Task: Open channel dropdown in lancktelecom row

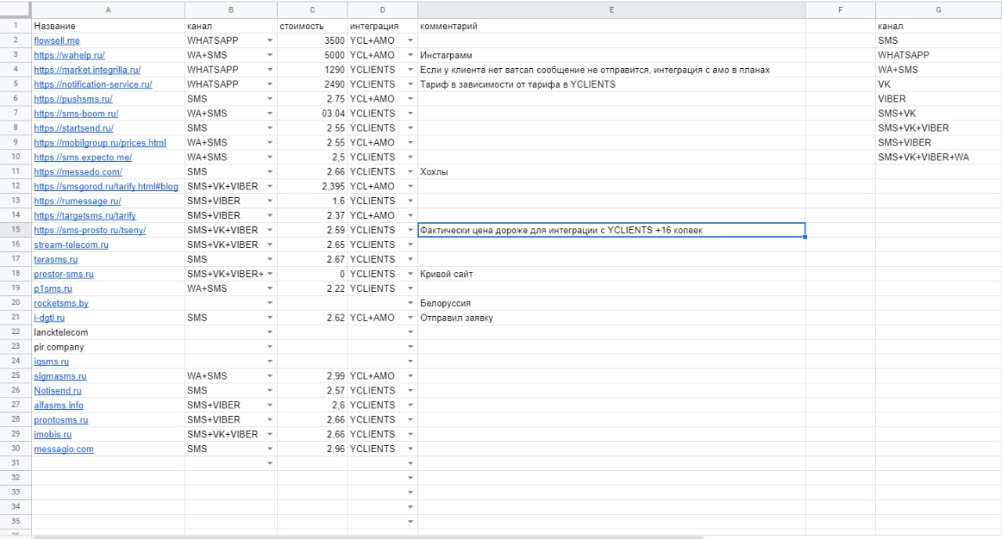Action: pos(270,332)
